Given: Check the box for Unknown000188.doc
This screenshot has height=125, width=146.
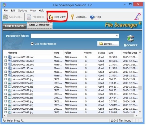Looking at the screenshot, I should (x=6, y=61).
